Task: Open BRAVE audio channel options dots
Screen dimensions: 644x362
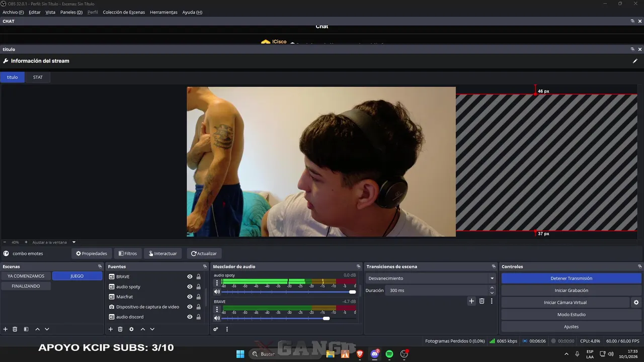Action: [x=217, y=309]
